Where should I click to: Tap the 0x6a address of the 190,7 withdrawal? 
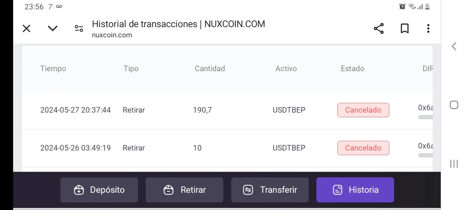(426, 107)
